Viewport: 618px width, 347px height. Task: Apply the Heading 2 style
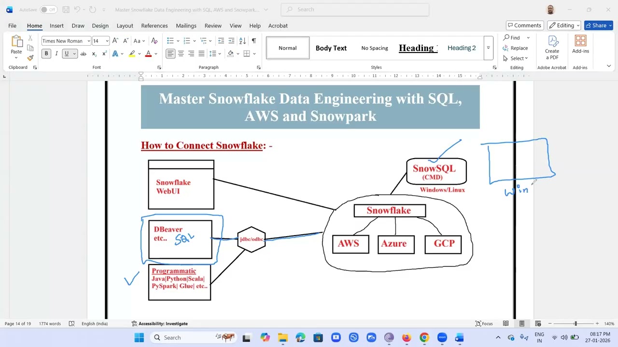(x=462, y=48)
